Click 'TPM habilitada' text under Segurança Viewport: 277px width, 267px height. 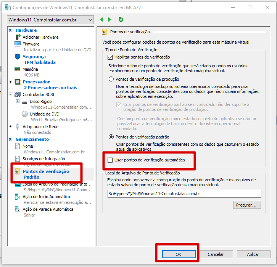tap(40, 62)
